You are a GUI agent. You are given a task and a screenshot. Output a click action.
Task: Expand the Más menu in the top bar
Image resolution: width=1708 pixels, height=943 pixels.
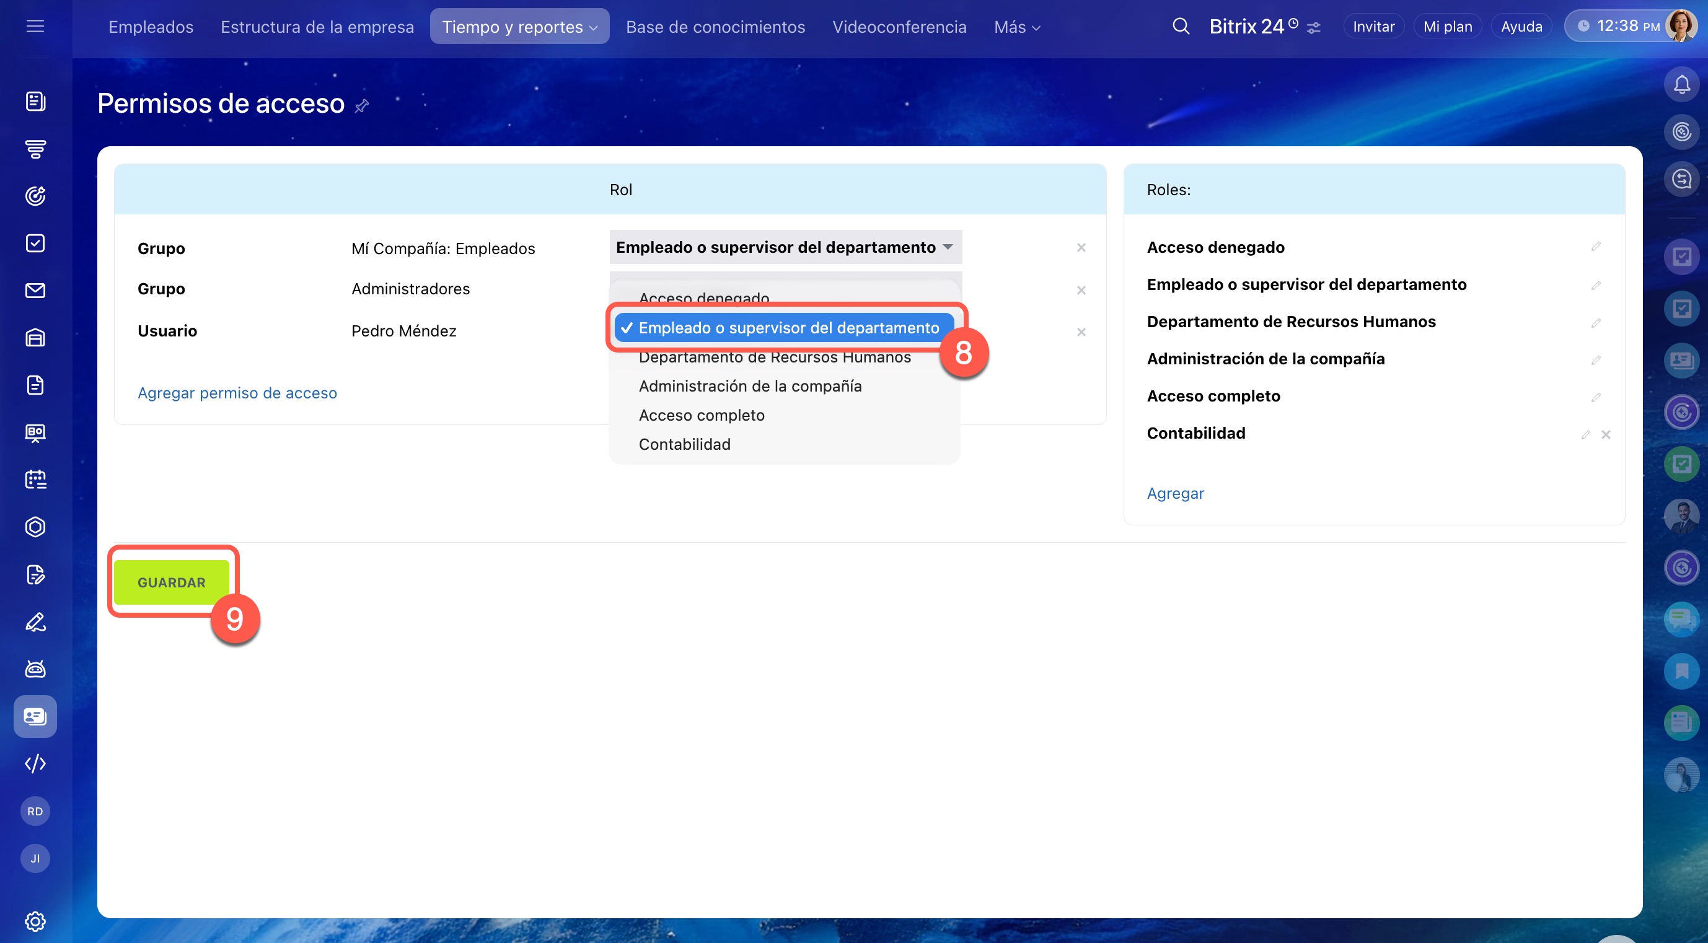coord(1016,27)
